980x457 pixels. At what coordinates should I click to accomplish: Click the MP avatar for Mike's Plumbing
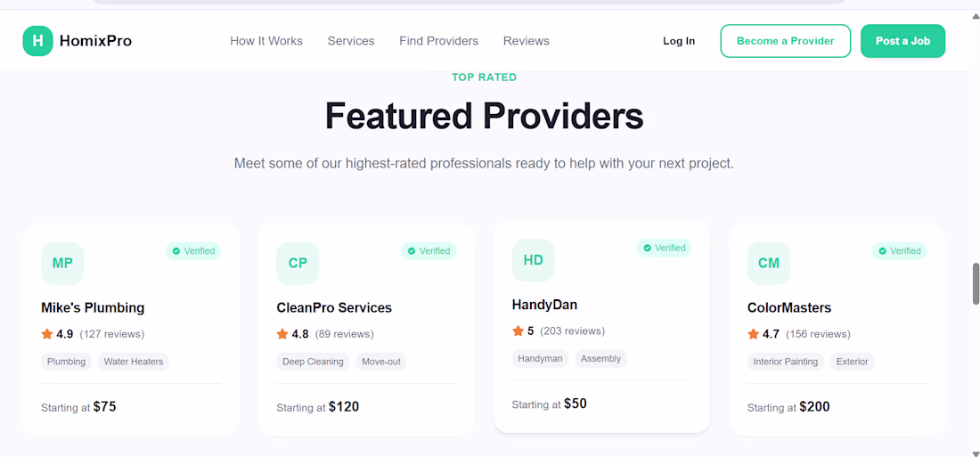click(62, 263)
